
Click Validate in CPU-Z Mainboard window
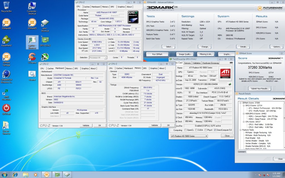pyautogui.click(x=86, y=125)
